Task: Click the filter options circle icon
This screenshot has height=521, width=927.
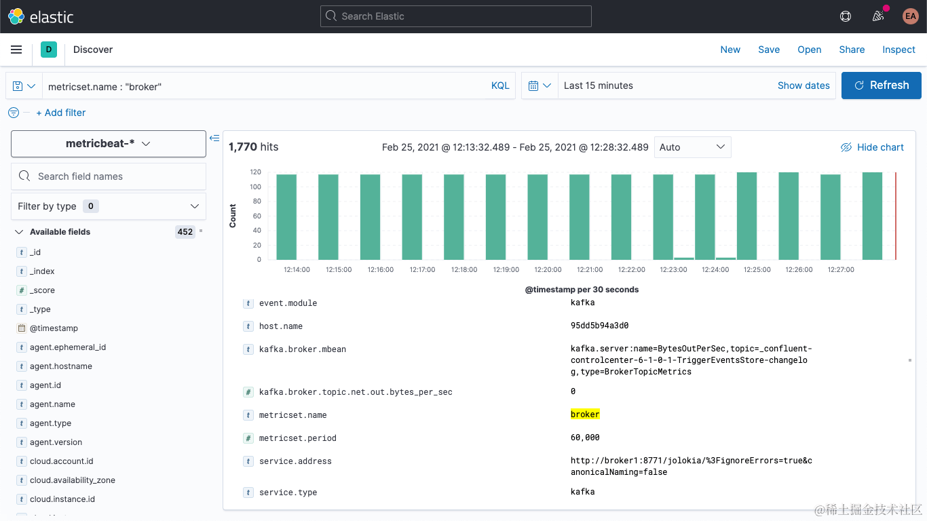Action: click(x=14, y=113)
